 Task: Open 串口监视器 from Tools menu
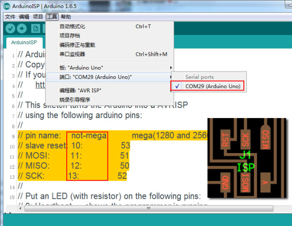[110, 54]
